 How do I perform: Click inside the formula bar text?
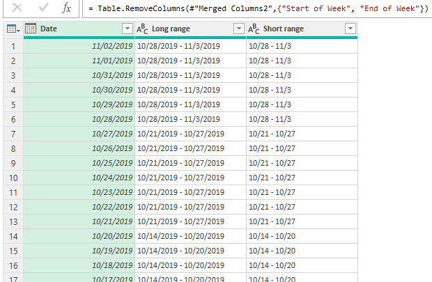(258, 8)
